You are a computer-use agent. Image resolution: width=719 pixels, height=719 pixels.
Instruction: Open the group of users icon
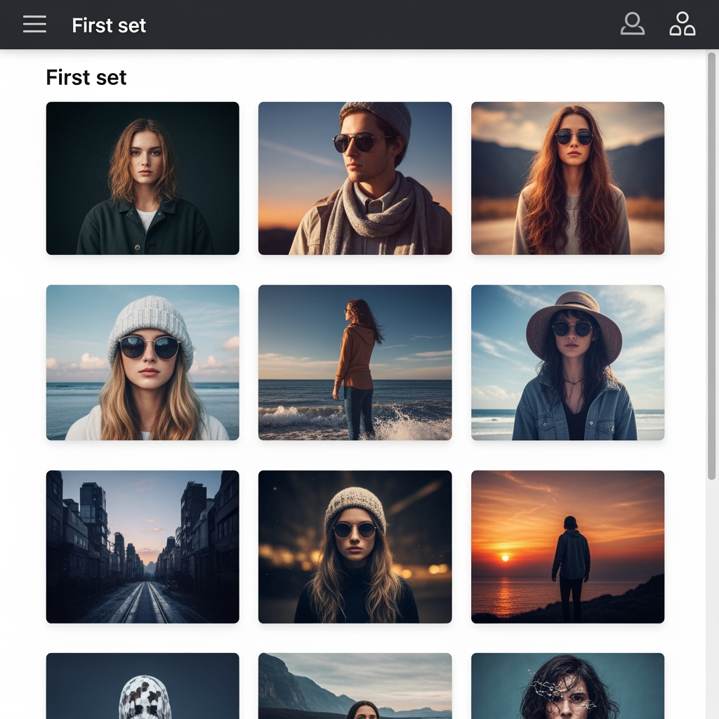pyautogui.click(x=682, y=24)
